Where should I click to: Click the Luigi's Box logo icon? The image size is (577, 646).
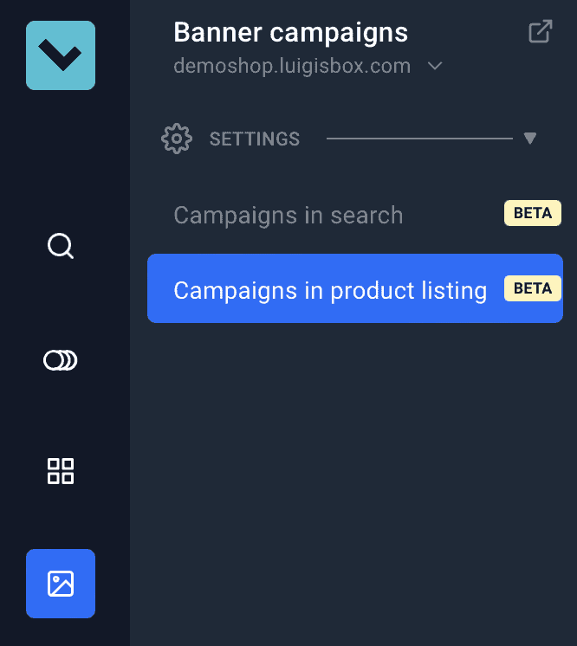[x=61, y=55]
